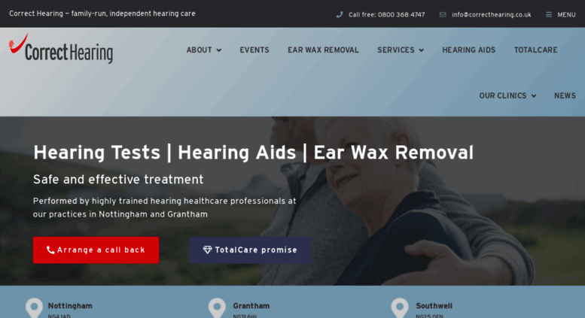Open the News navigation link
The image size is (585, 318).
pos(565,95)
